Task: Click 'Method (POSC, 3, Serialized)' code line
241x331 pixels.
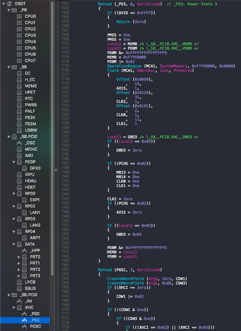Action: (130, 270)
